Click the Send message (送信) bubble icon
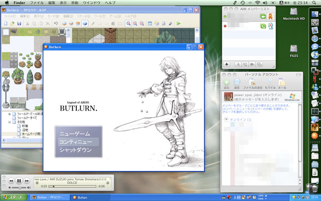The width and height of the screenshot is (321, 201). click(237, 82)
